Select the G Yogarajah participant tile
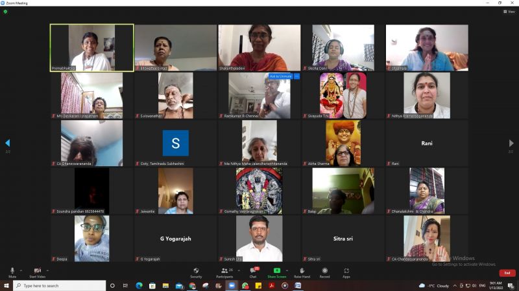The width and height of the screenshot is (519, 291). (x=175, y=239)
